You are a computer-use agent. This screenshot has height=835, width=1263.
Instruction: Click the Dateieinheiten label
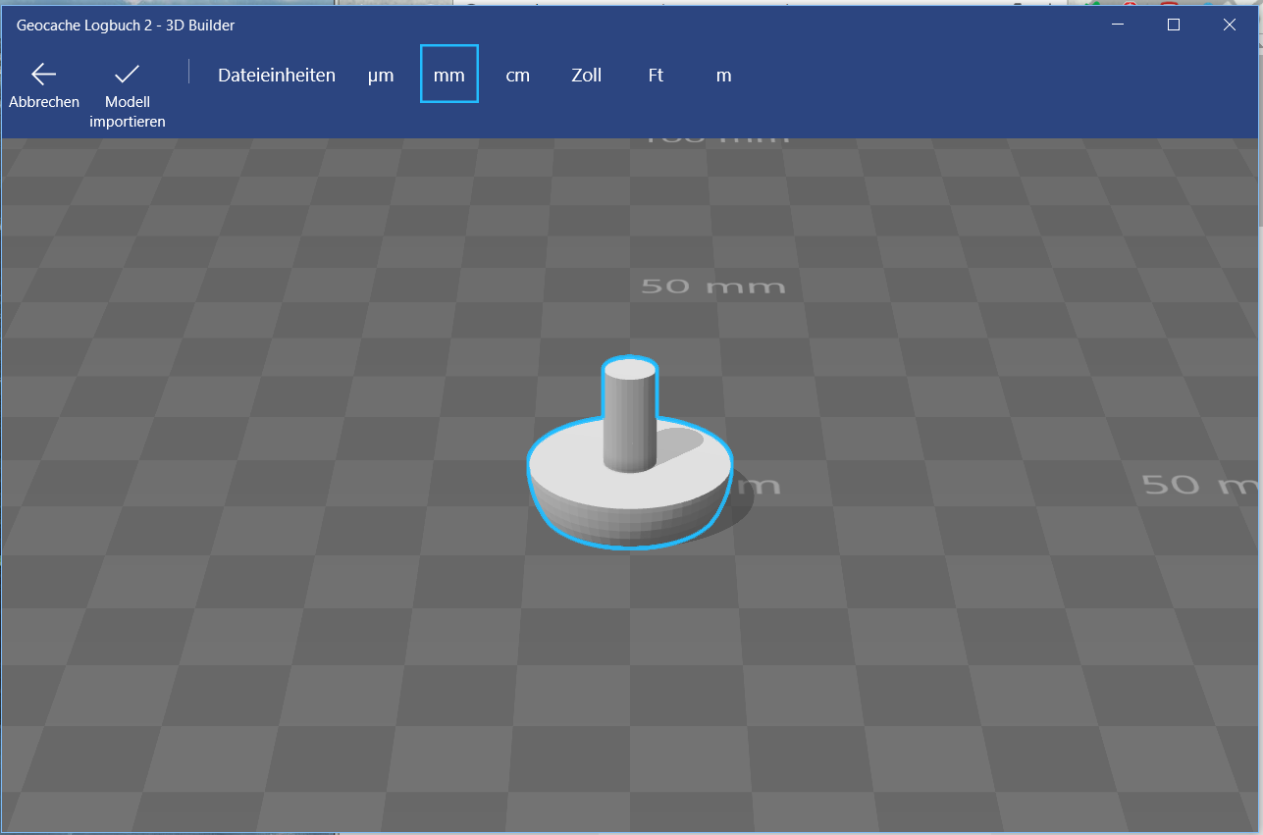[x=277, y=76]
